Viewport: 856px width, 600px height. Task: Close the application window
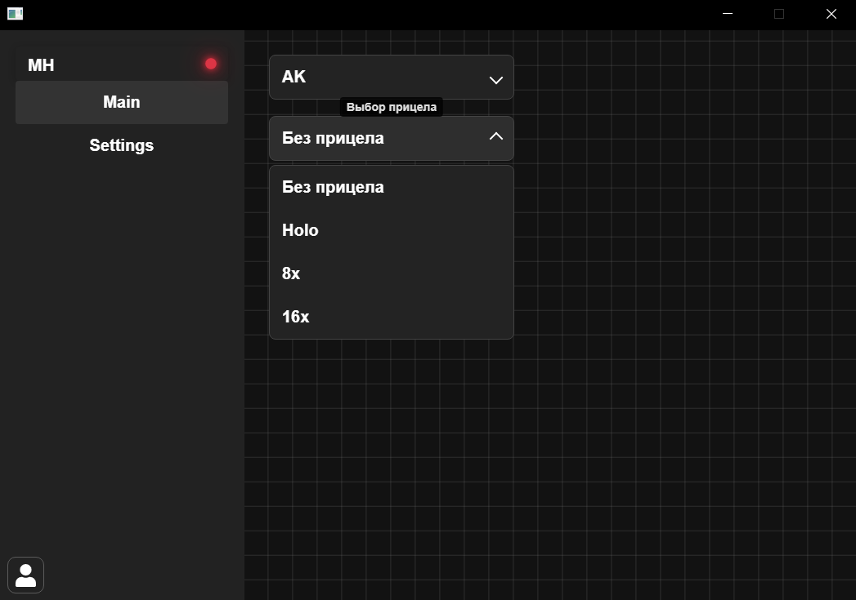click(x=831, y=14)
